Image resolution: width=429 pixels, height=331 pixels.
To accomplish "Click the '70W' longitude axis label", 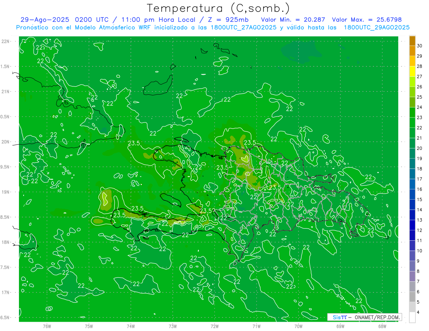I will coord(299,326).
